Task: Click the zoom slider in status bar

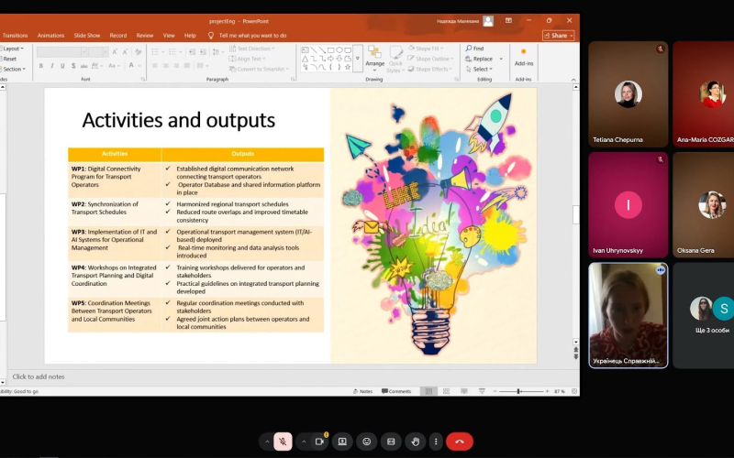Action: tap(518, 391)
